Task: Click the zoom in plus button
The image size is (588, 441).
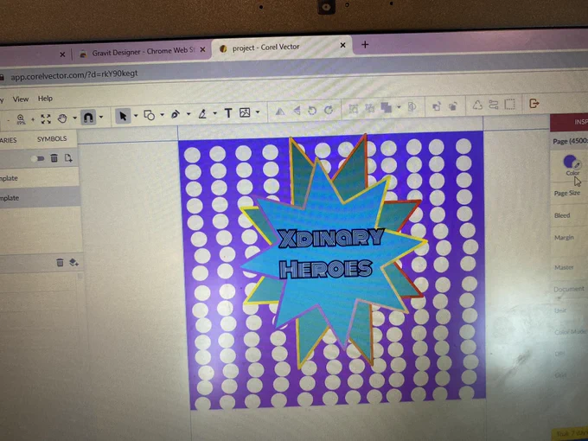Action: click(33, 119)
